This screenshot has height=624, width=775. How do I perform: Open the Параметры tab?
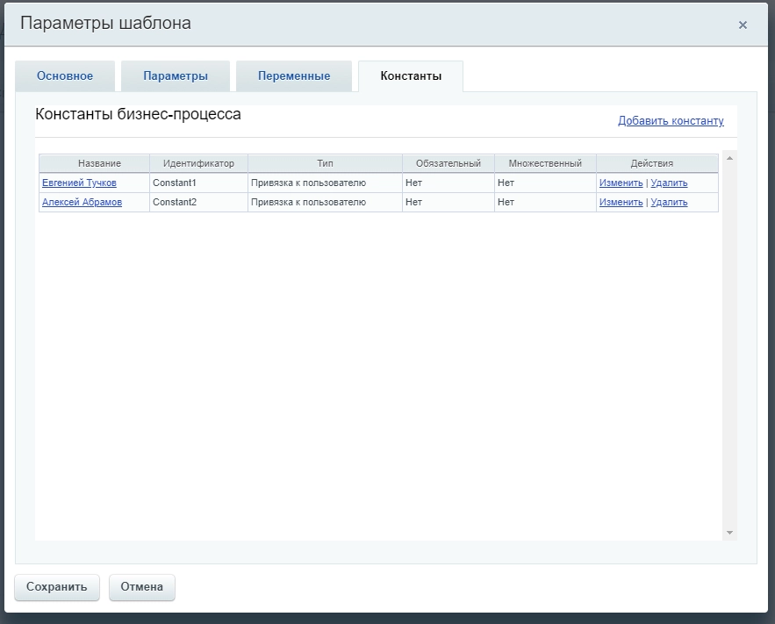coord(176,76)
